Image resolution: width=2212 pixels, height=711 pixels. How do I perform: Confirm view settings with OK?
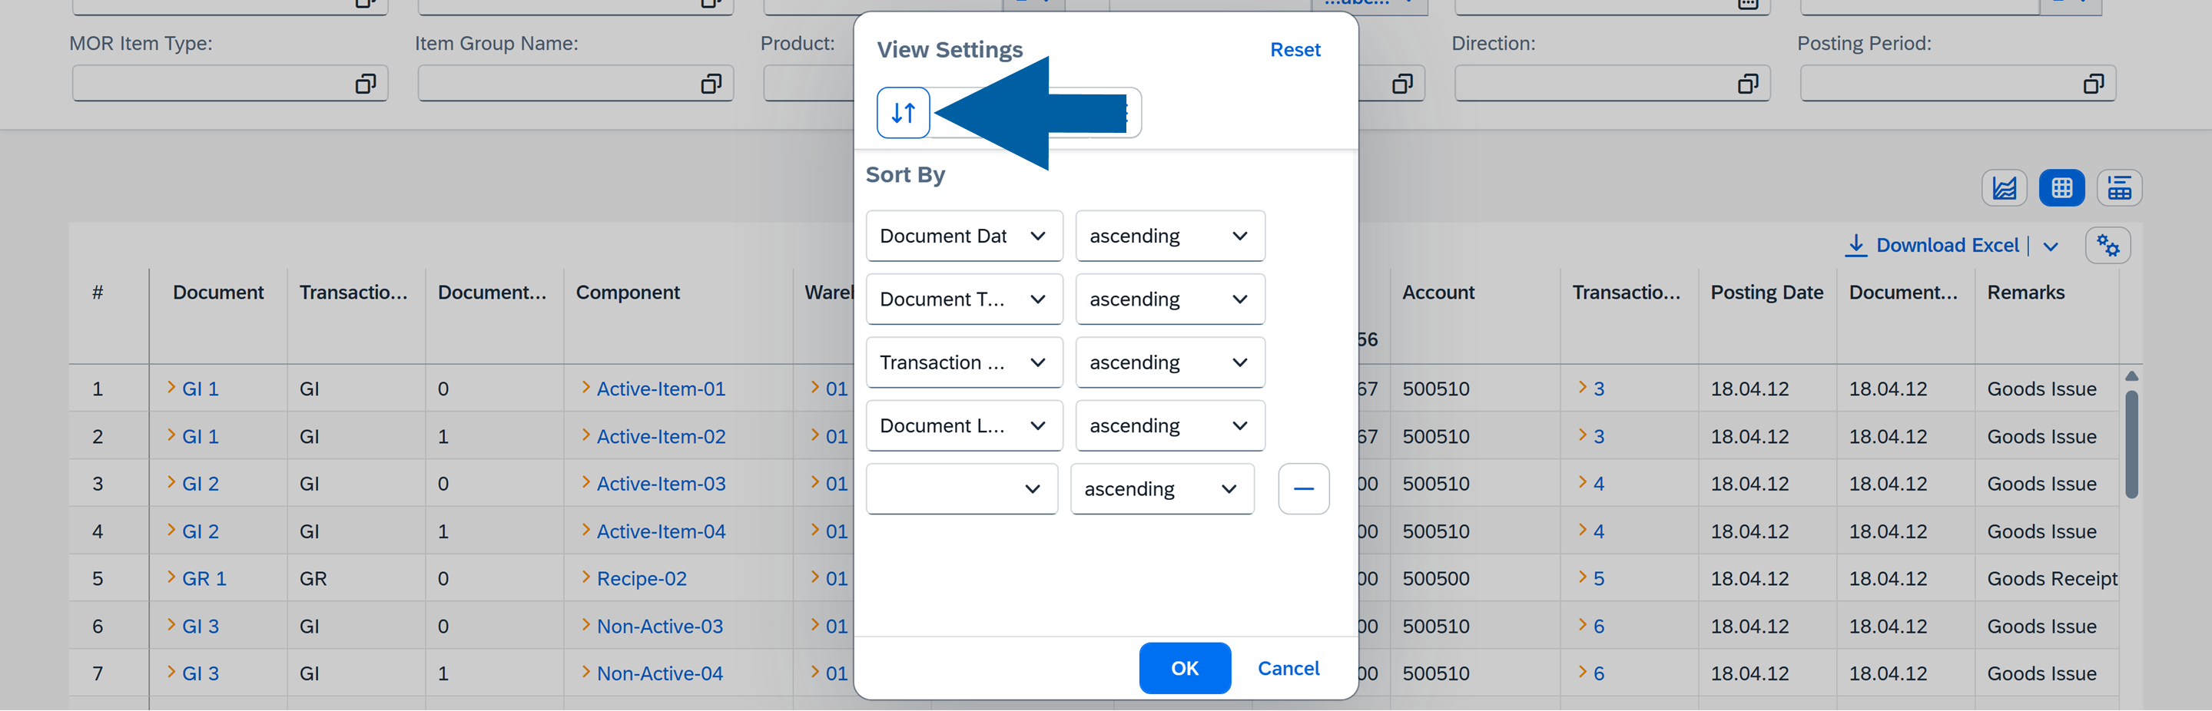pos(1184,667)
